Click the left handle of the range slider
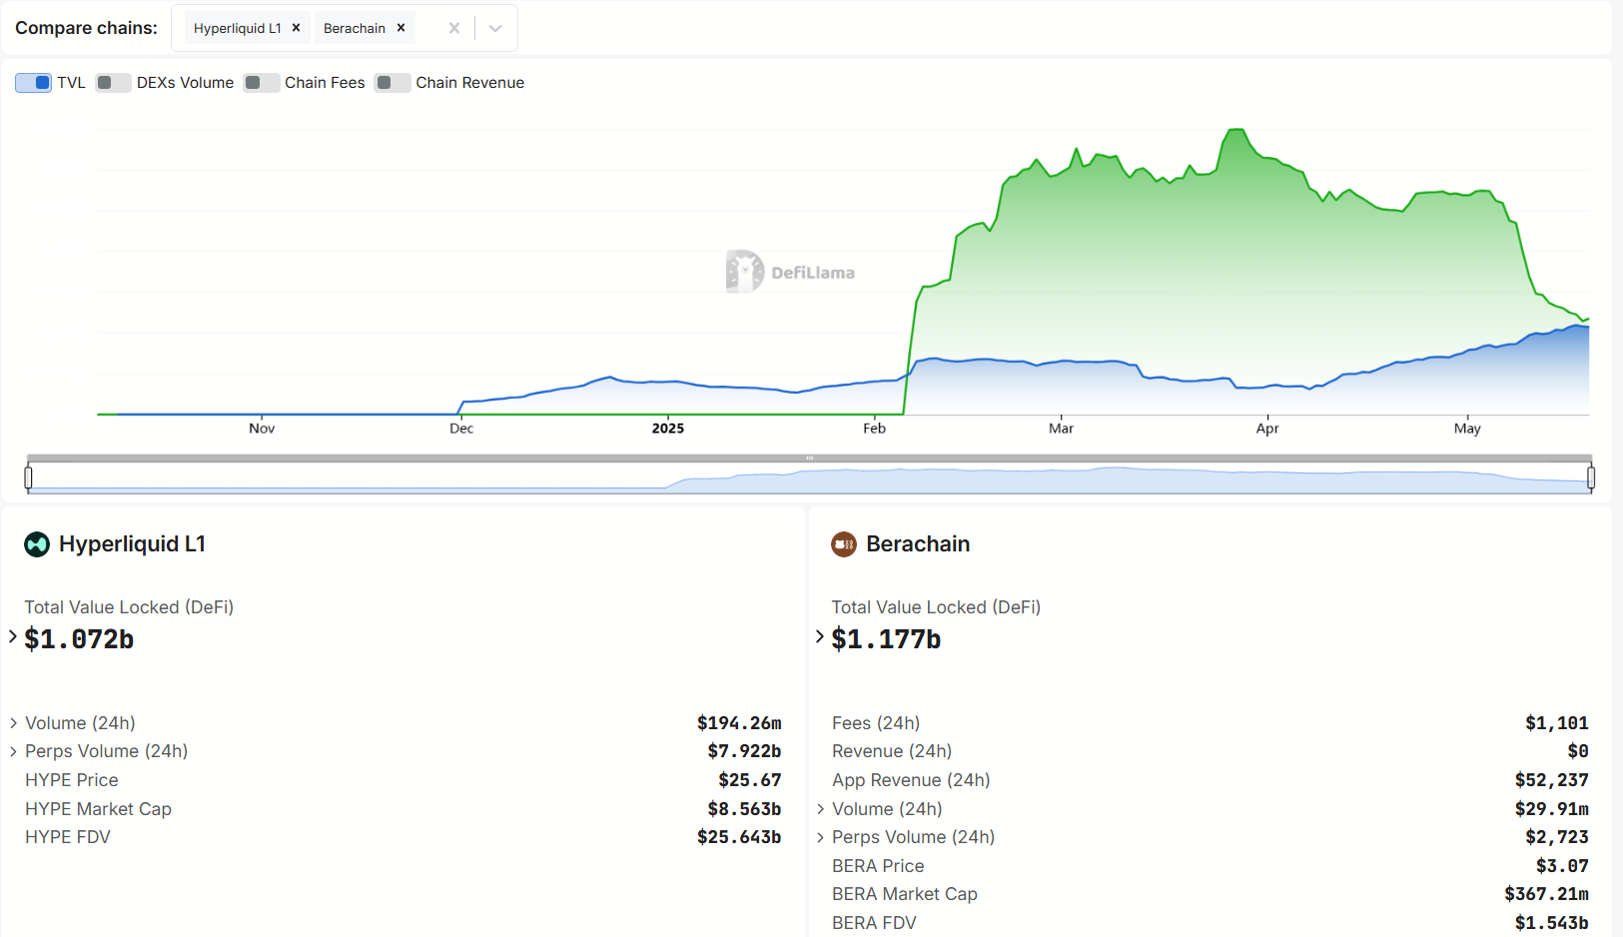This screenshot has height=937, width=1623. tap(29, 477)
